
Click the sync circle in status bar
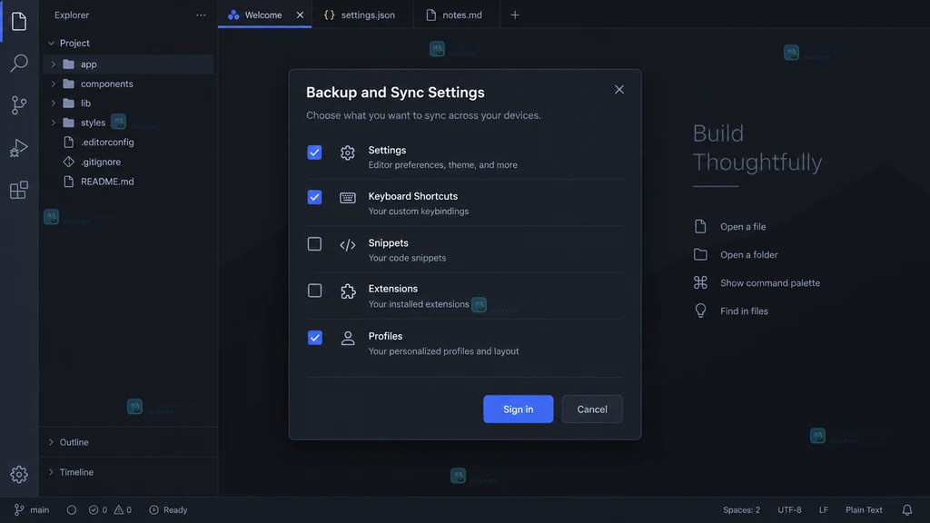point(72,510)
